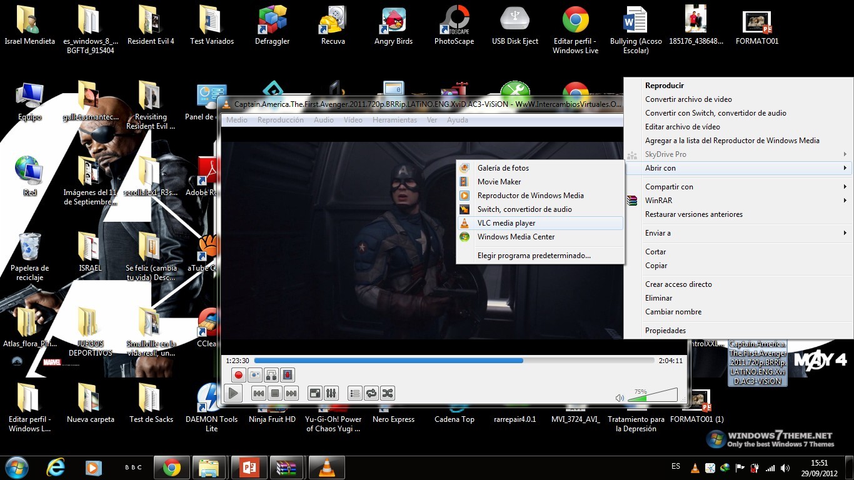Select Movie Maker in submenu
This screenshot has width=854, height=480.
click(540, 182)
